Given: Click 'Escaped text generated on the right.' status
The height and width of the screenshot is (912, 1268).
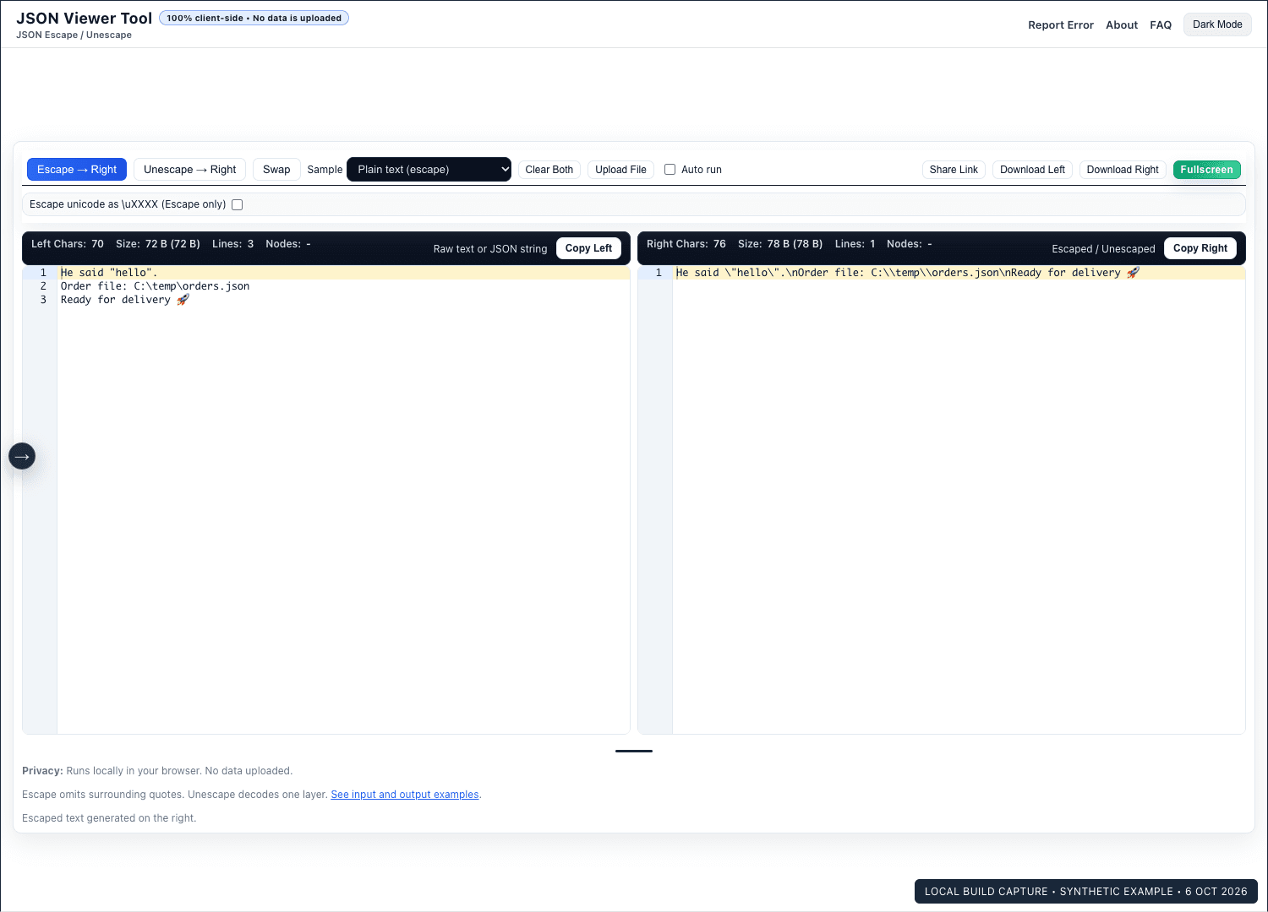Looking at the screenshot, I should [109, 818].
